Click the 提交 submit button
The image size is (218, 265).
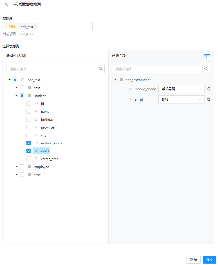pos(209,260)
